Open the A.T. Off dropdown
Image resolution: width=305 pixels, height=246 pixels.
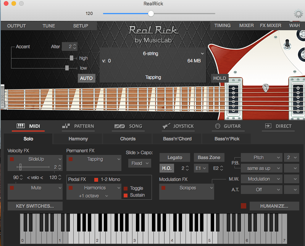coord(261,189)
